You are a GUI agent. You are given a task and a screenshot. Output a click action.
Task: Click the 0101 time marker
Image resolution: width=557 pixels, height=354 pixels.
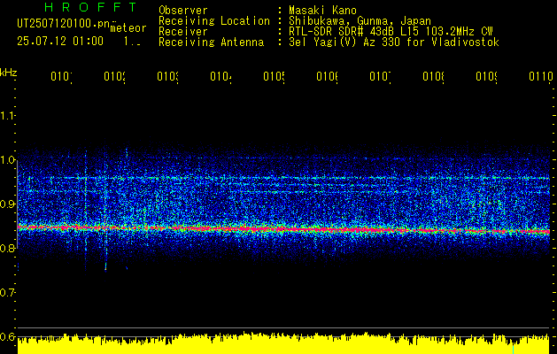pos(61,76)
